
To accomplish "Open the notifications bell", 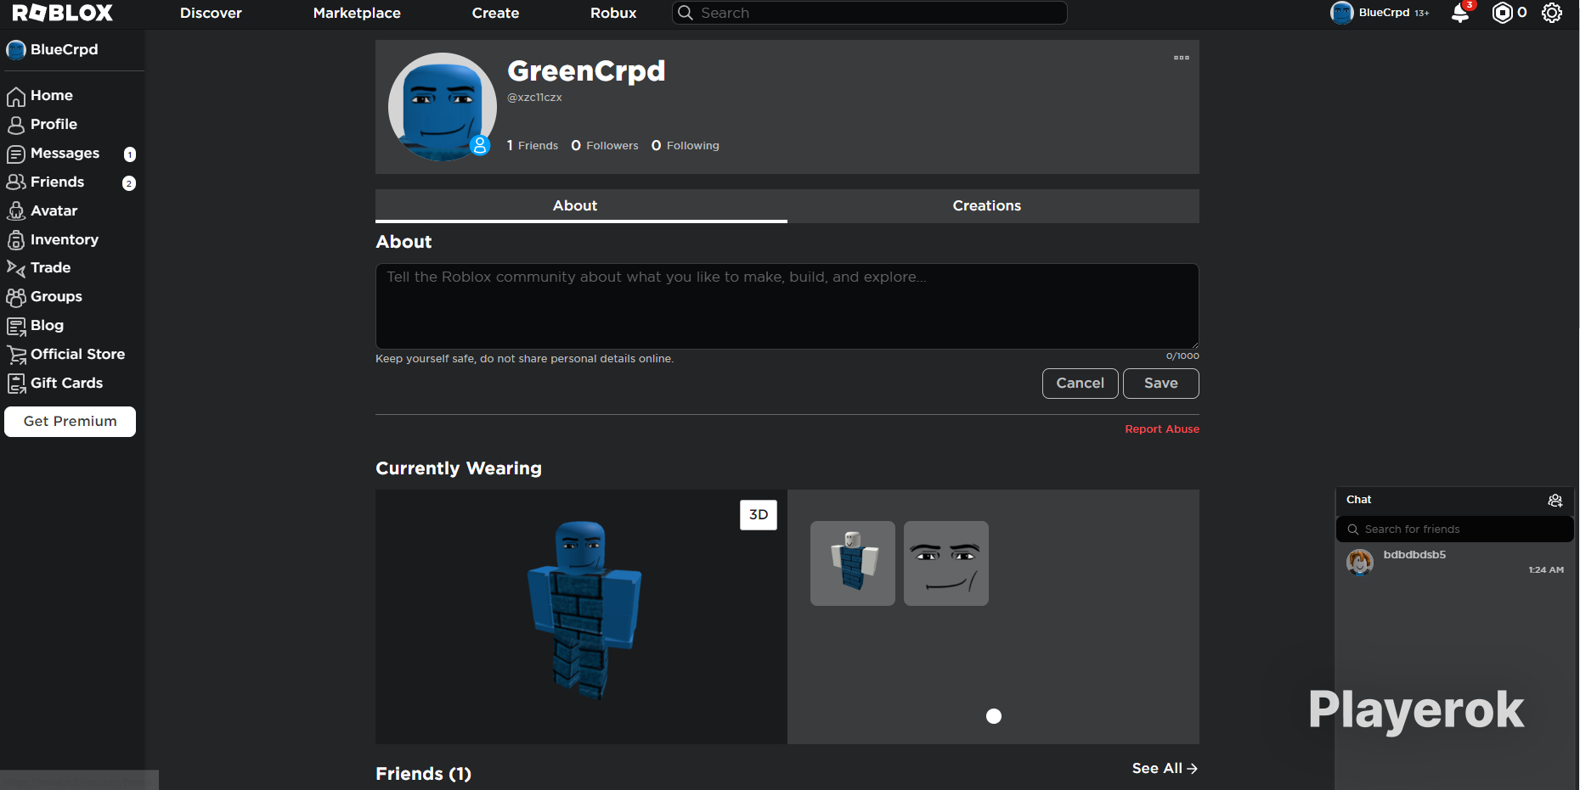I will point(1460,13).
